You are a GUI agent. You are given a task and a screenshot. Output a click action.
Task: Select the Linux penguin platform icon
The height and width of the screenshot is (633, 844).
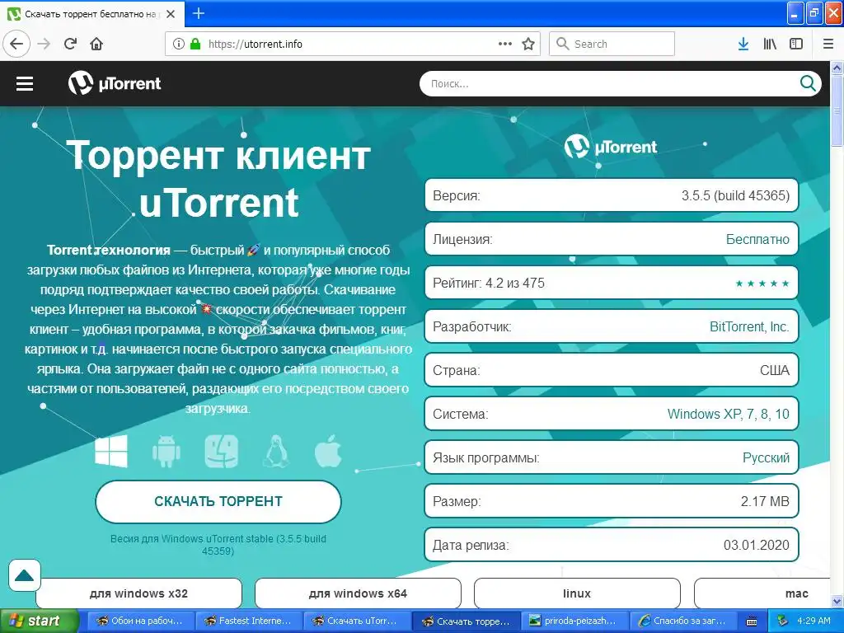(275, 451)
